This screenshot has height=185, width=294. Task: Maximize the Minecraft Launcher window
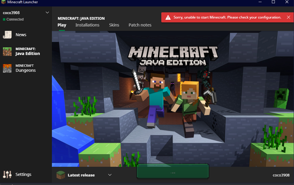(273, 2)
